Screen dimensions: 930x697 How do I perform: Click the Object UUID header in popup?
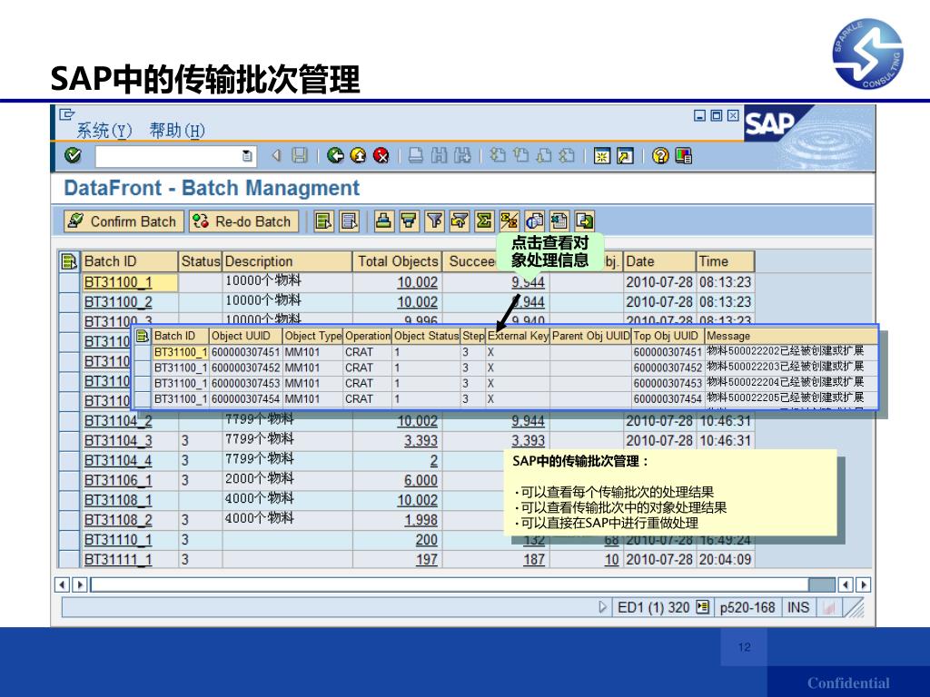[245, 336]
